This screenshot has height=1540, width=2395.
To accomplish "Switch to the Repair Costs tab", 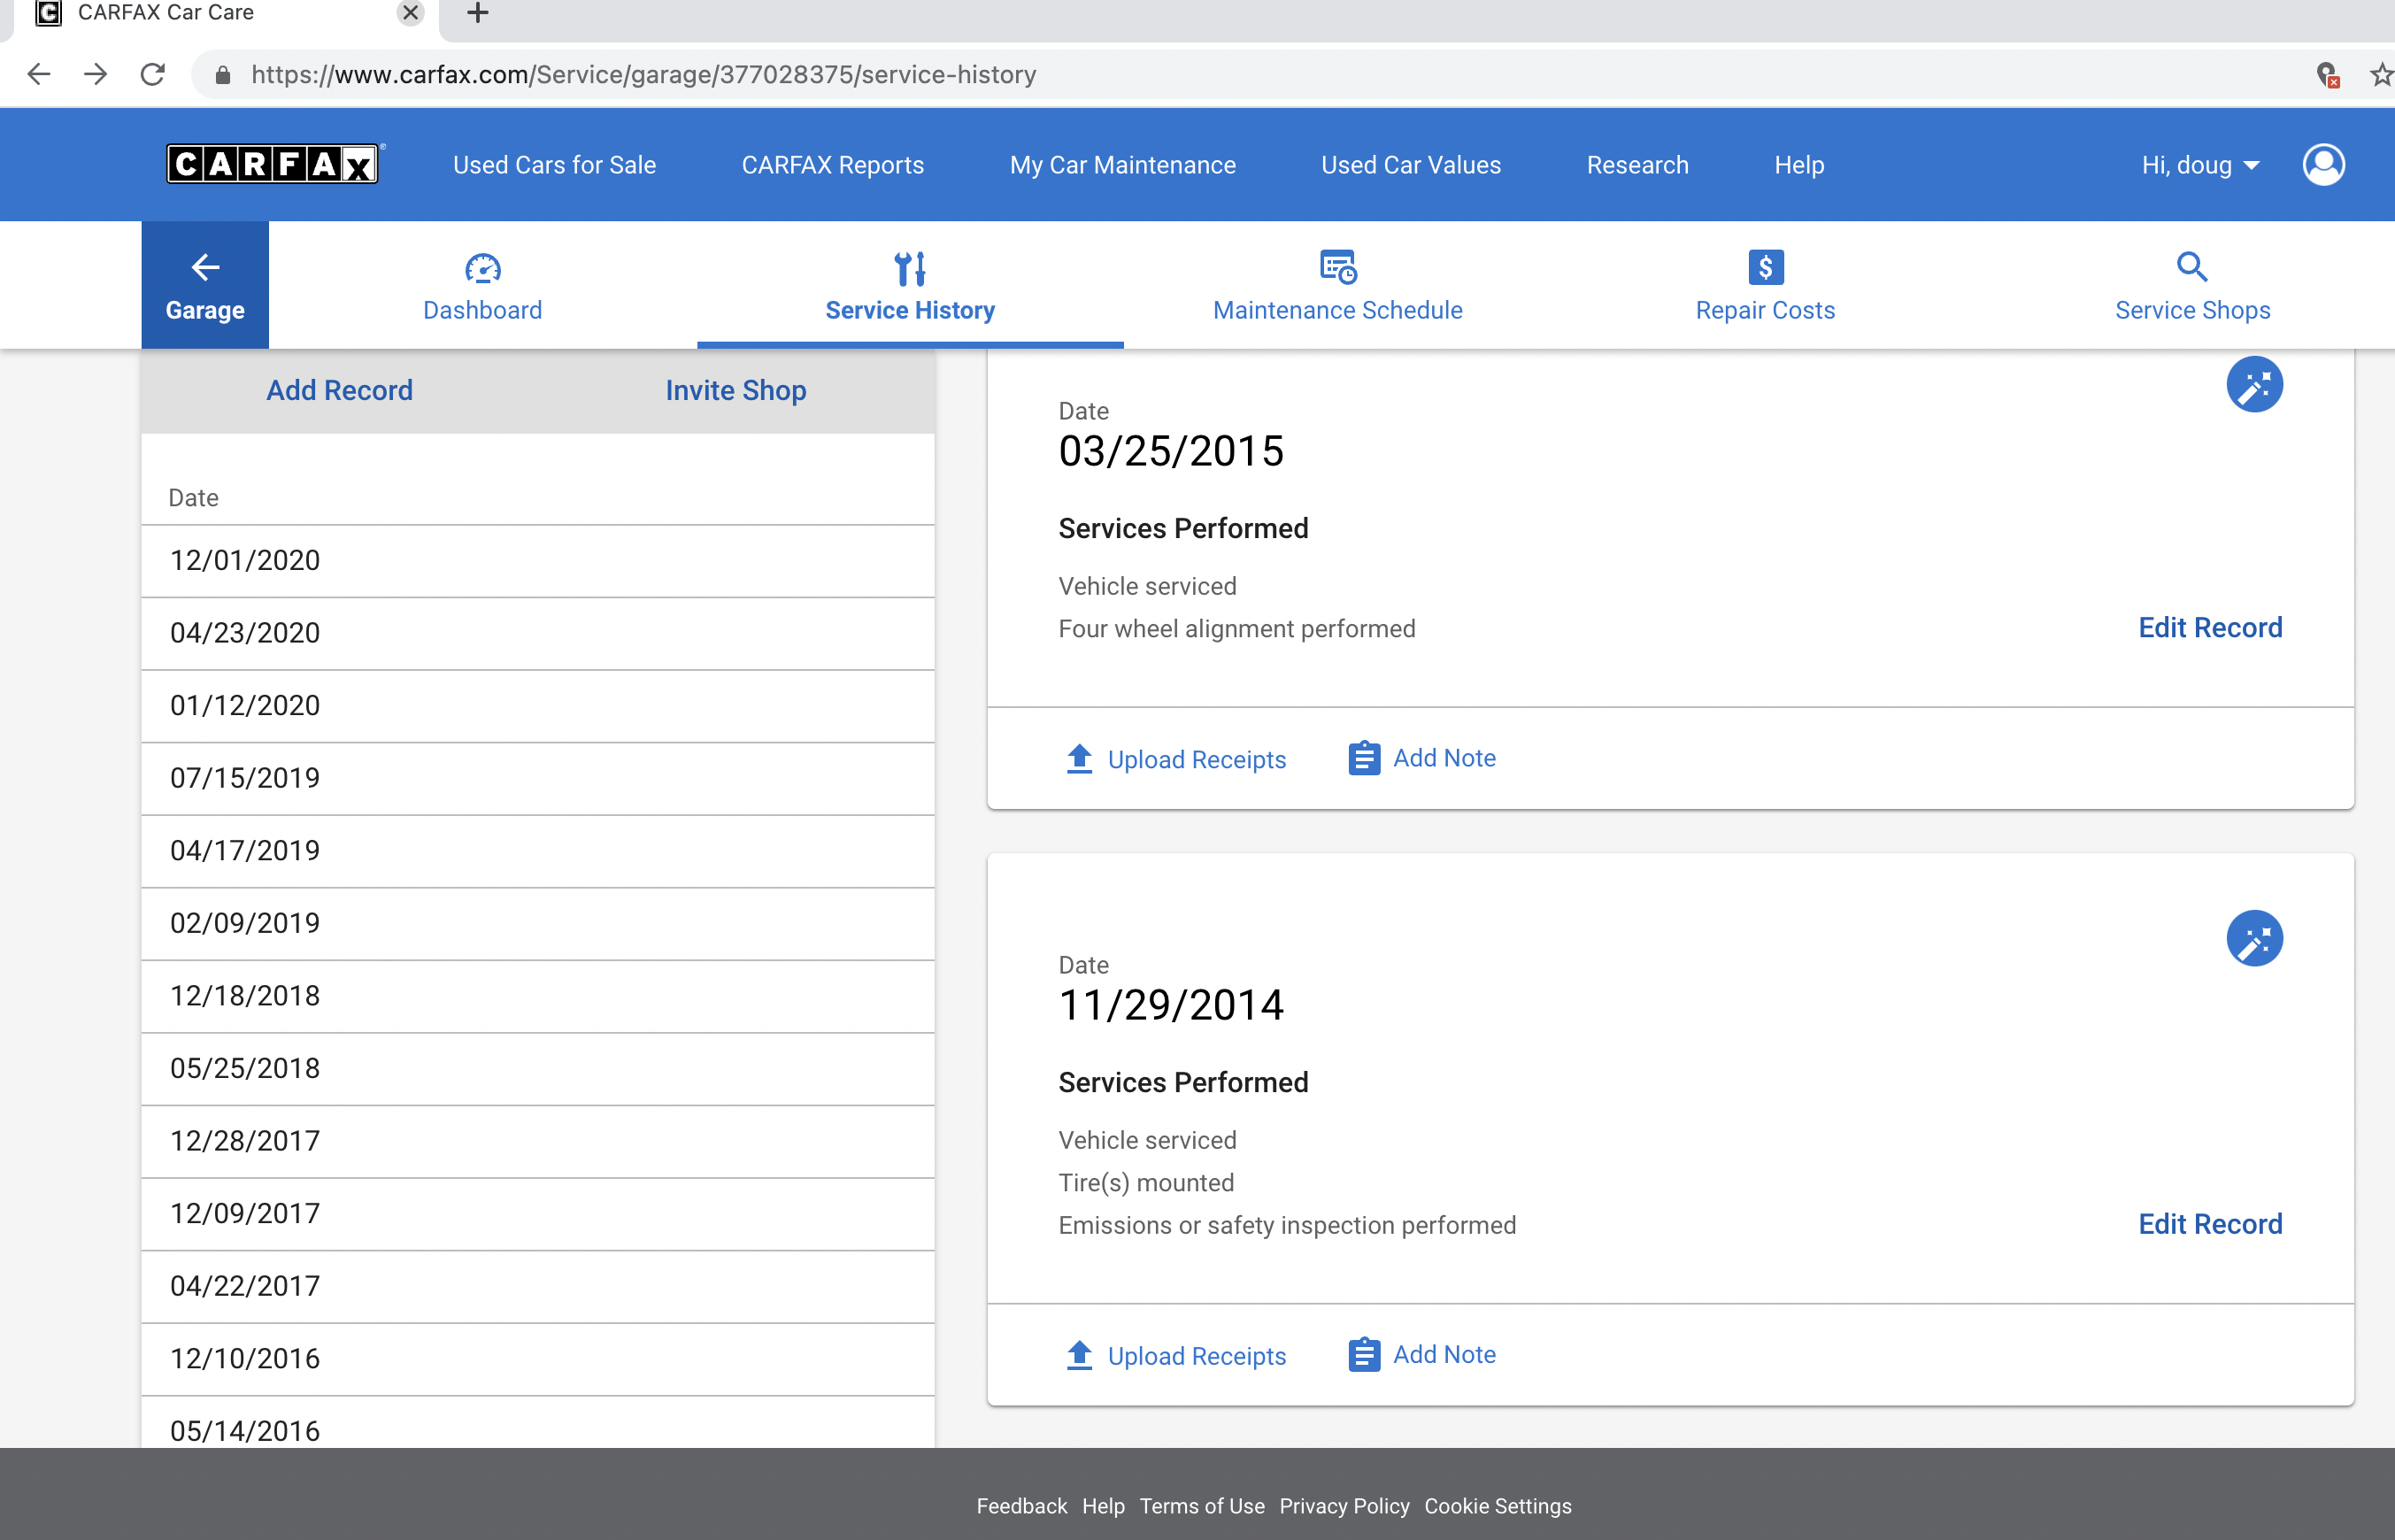I will click(1765, 285).
